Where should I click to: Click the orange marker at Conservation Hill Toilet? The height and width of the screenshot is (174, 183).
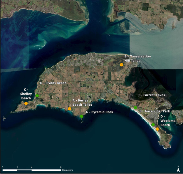(x=121, y=65)
